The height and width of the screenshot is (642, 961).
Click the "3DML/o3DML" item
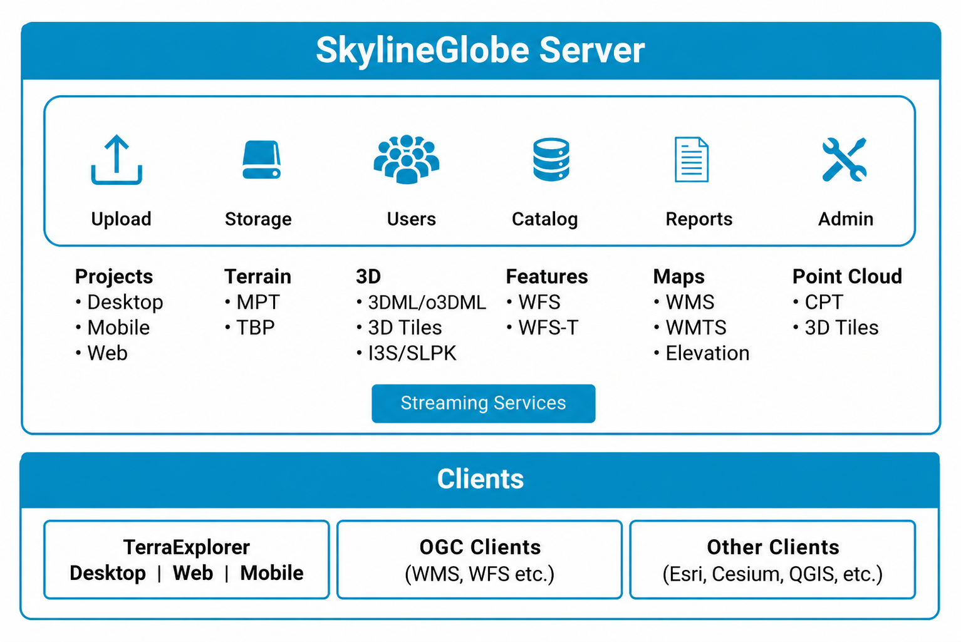pos(427,303)
